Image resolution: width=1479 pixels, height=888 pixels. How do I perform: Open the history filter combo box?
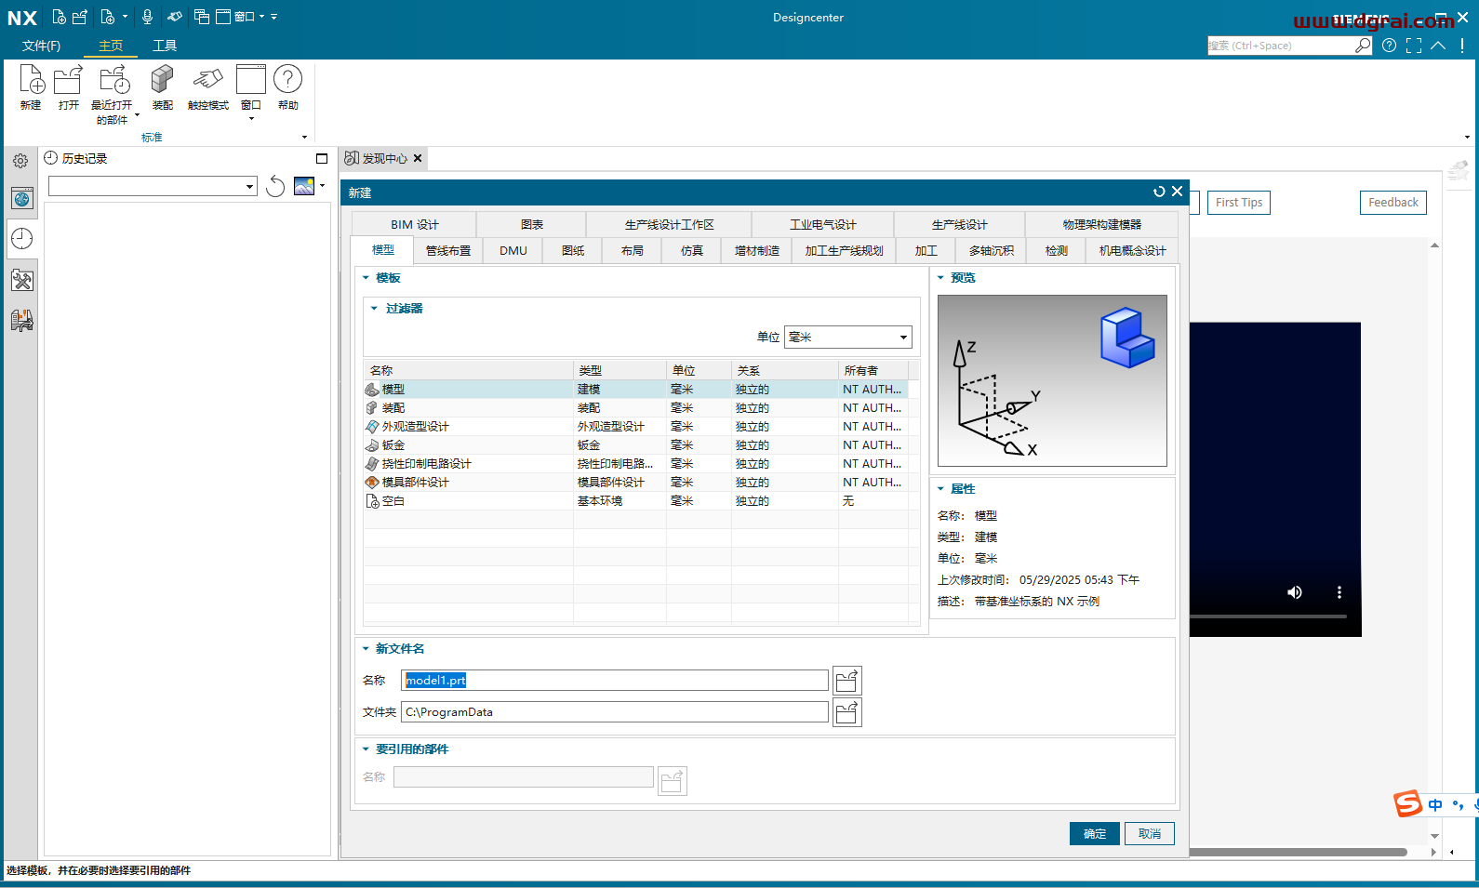(153, 186)
